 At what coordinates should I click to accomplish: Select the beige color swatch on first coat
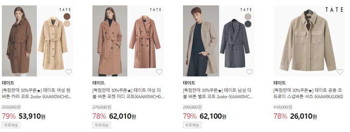point(67,24)
